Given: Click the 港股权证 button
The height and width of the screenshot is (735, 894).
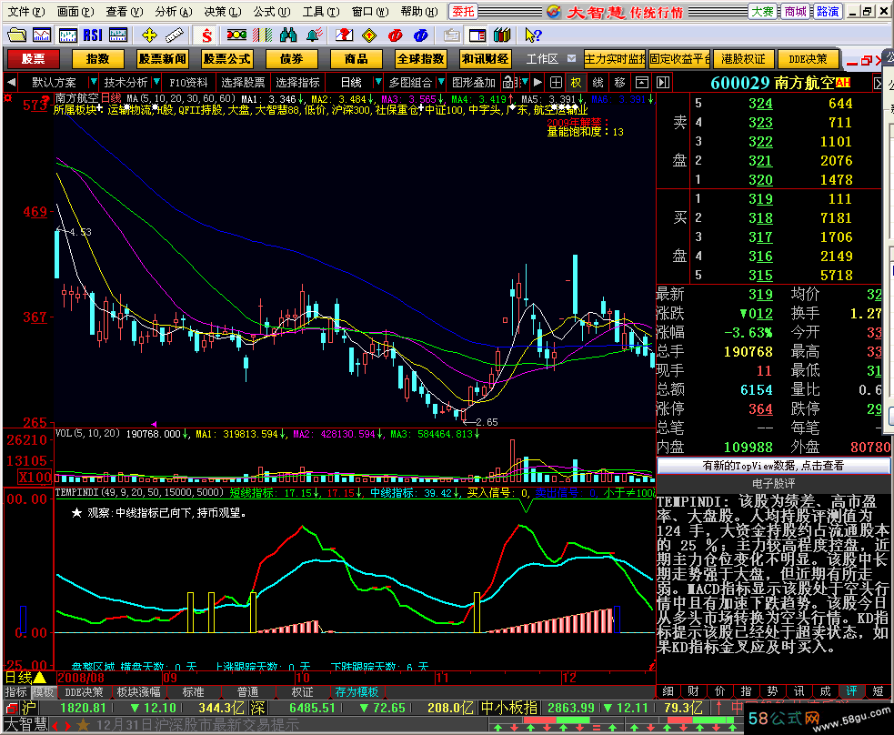Looking at the screenshot, I should 743,59.
